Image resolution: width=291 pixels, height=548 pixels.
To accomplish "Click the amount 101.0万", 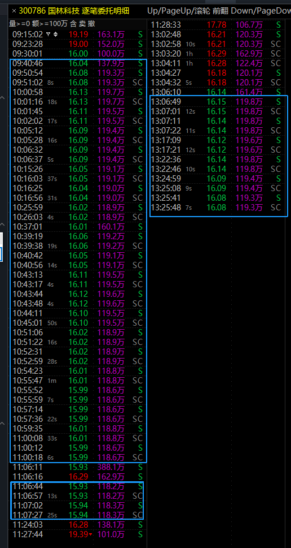I will point(111,534).
